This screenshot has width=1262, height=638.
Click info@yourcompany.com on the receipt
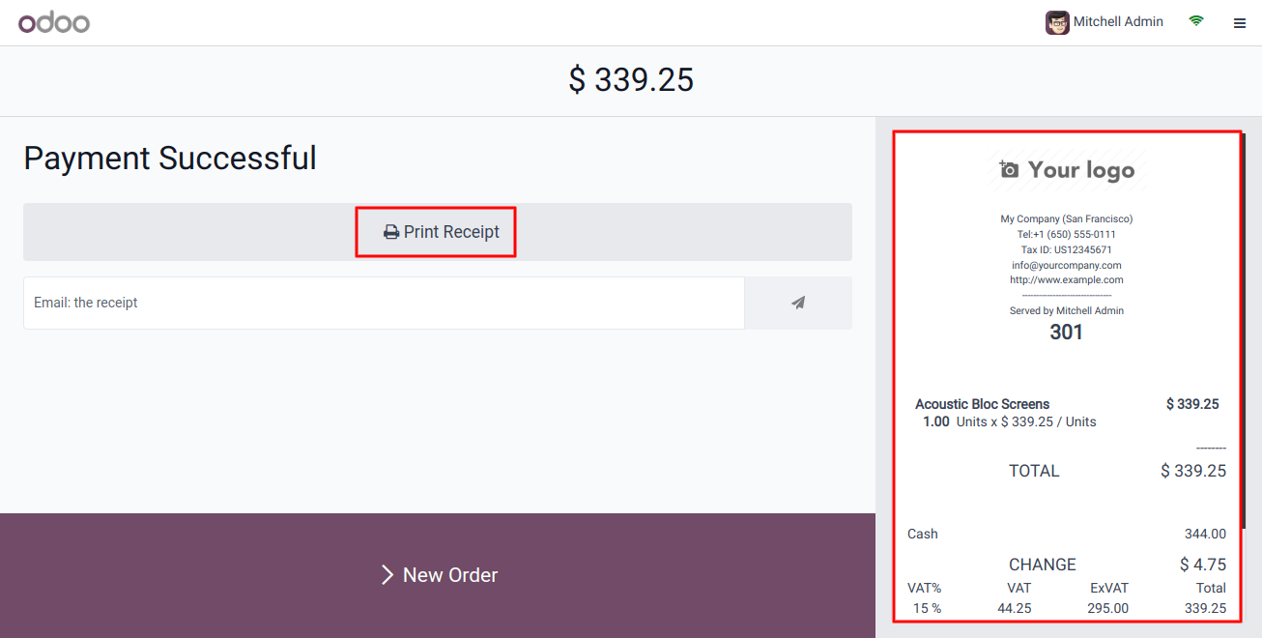click(1066, 265)
